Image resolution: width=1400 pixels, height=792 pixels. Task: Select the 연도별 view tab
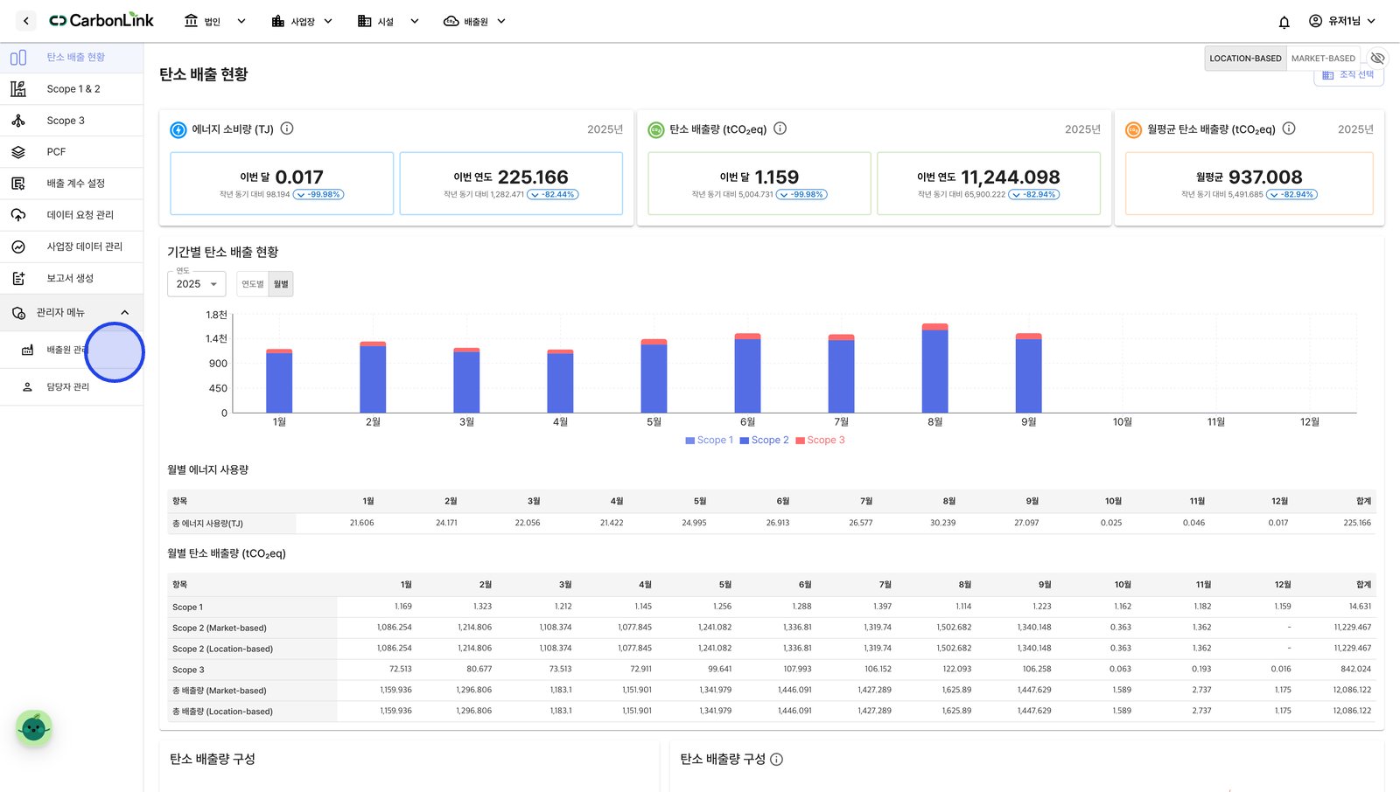point(252,284)
